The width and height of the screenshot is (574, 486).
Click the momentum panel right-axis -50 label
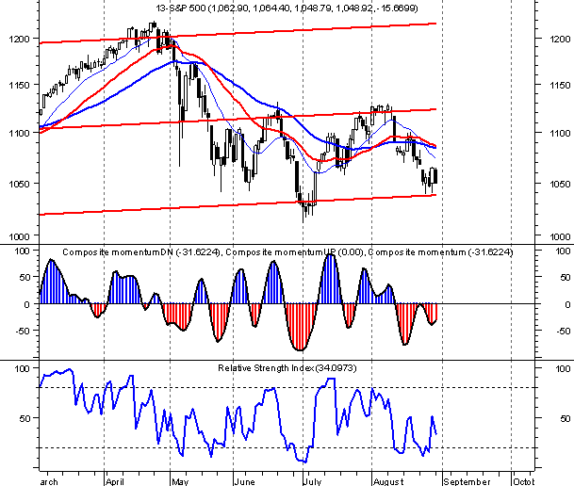tap(563, 331)
